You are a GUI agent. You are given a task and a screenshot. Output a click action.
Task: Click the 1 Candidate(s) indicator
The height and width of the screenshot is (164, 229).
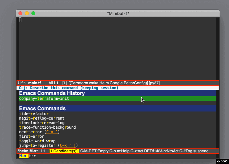coord(64,151)
